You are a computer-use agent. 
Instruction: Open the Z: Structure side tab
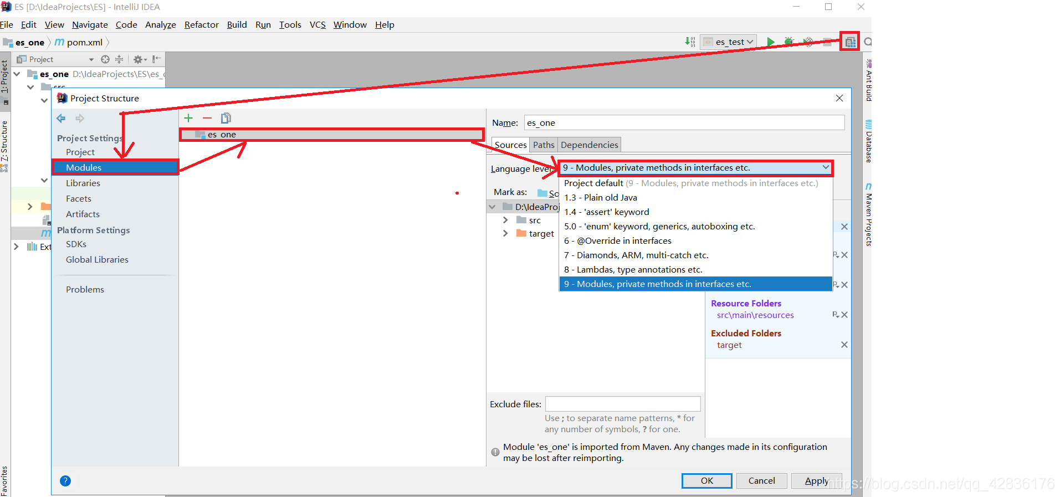coord(5,146)
